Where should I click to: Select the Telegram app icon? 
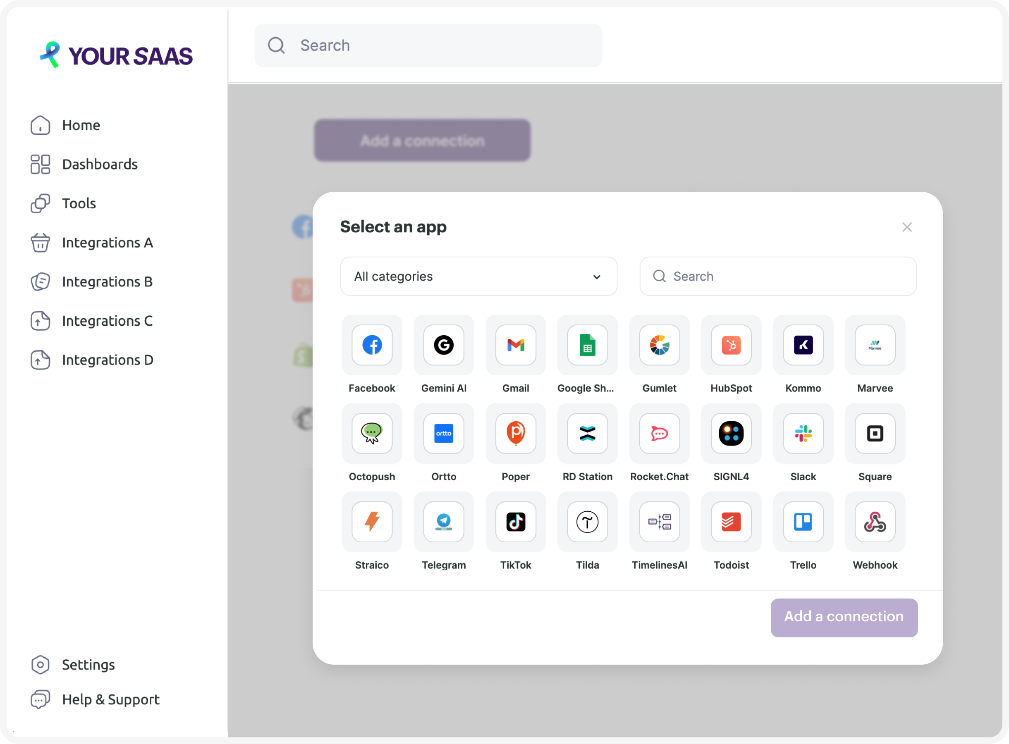pos(444,522)
